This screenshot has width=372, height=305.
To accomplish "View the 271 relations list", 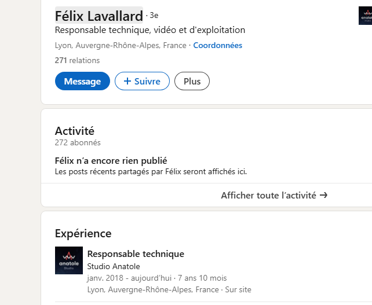I will point(77,60).
